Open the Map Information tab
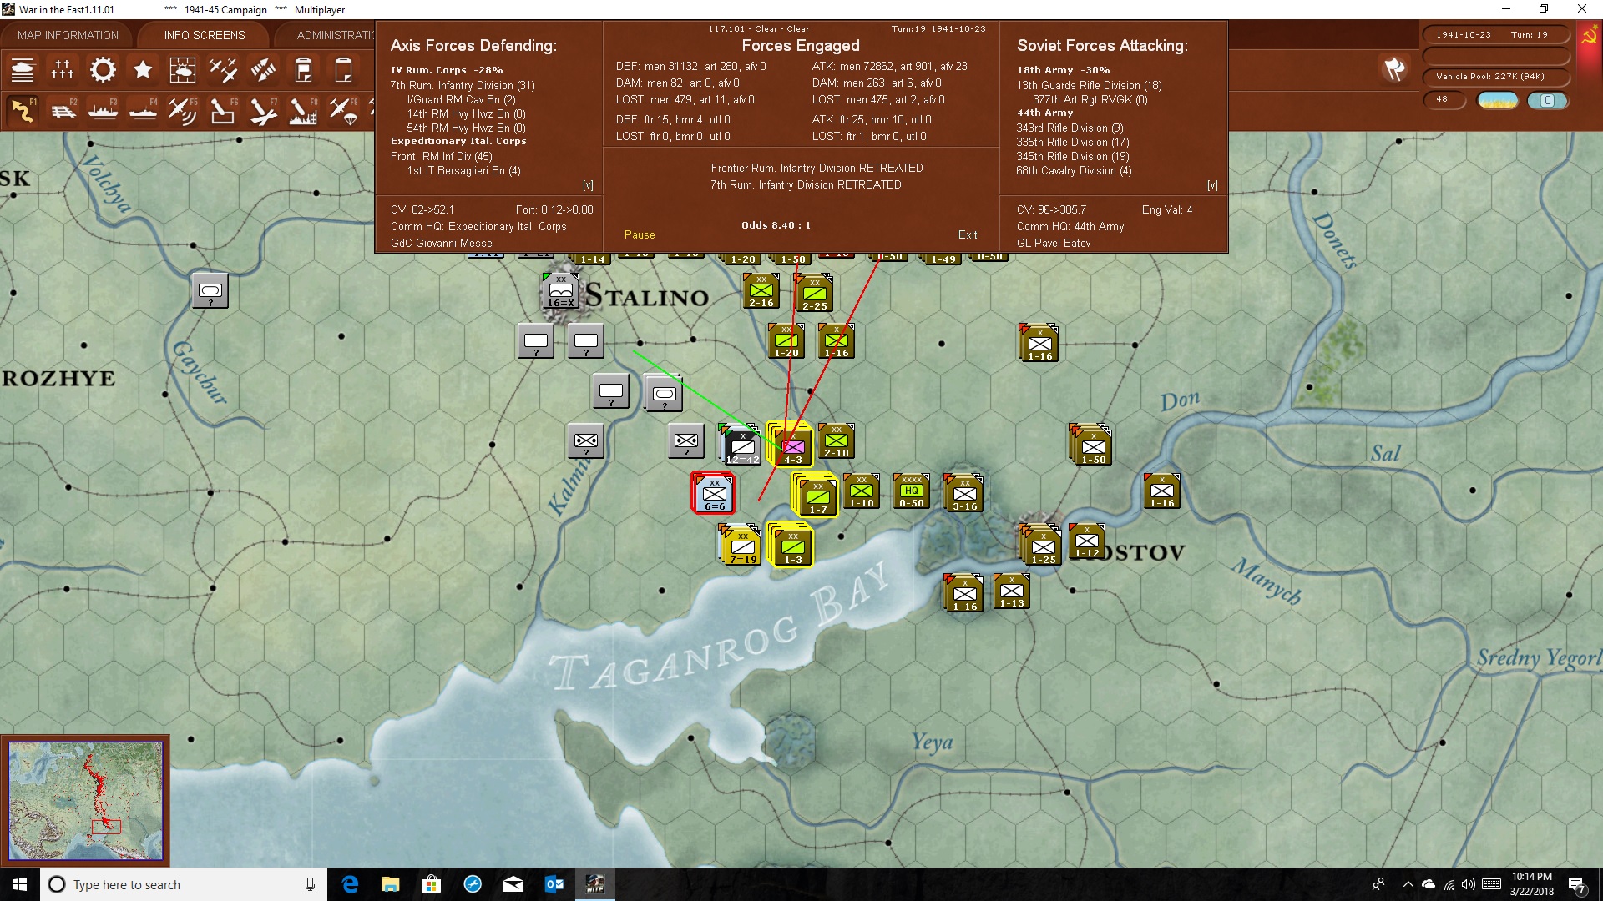The image size is (1603, 901). click(68, 35)
